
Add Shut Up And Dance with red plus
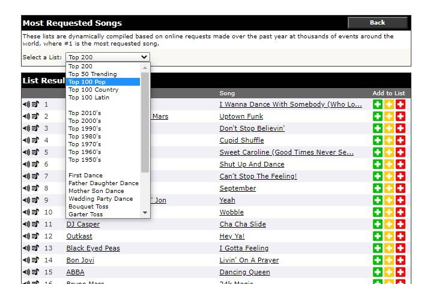(x=401, y=164)
